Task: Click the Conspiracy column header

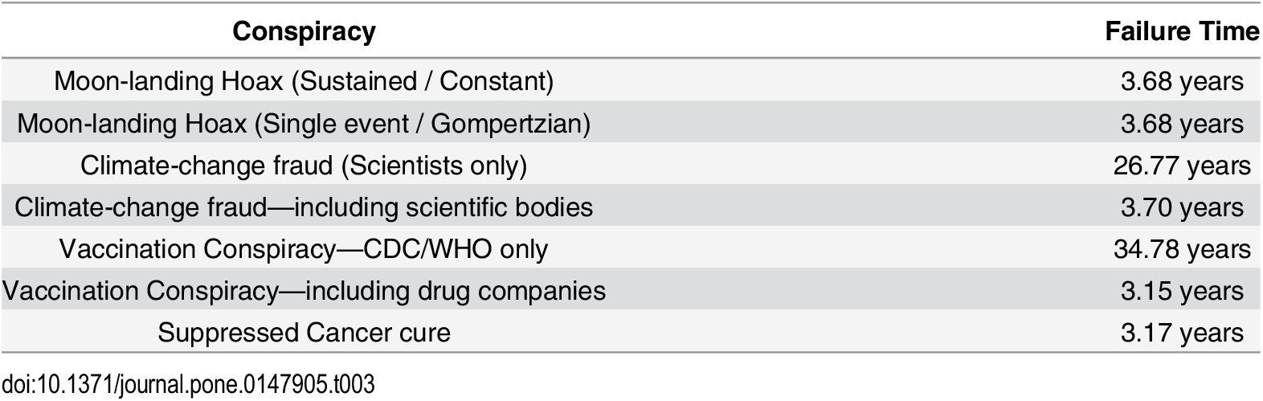Action: pos(304,31)
